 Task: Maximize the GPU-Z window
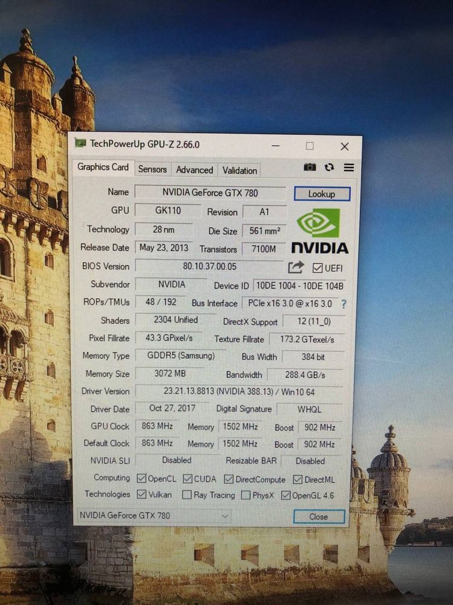[310, 146]
